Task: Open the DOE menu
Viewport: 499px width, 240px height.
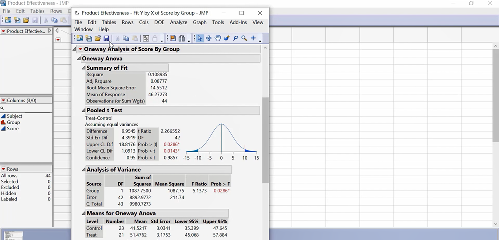Action: pyautogui.click(x=159, y=22)
